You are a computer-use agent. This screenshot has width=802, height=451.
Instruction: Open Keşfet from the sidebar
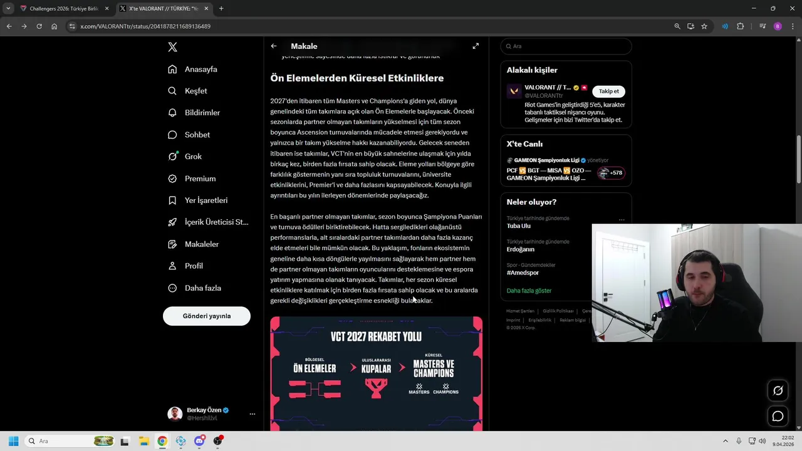[188, 91]
